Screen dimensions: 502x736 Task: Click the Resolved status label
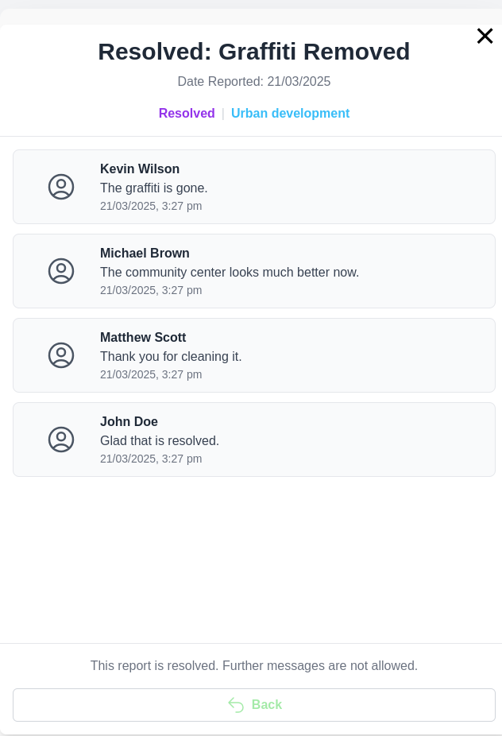coord(187,113)
